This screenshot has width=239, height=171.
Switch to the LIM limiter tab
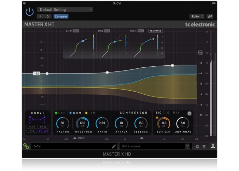pos(90,113)
